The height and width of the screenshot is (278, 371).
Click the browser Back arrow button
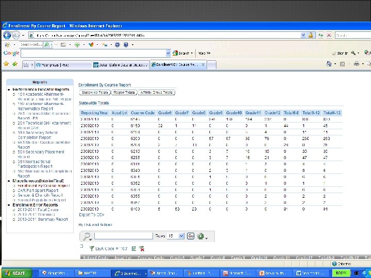click(7, 35)
